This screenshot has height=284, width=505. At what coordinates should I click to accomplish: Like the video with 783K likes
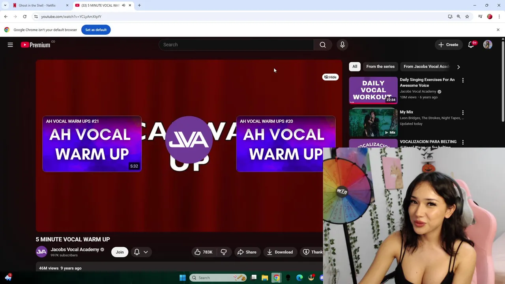pyautogui.click(x=203, y=252)
